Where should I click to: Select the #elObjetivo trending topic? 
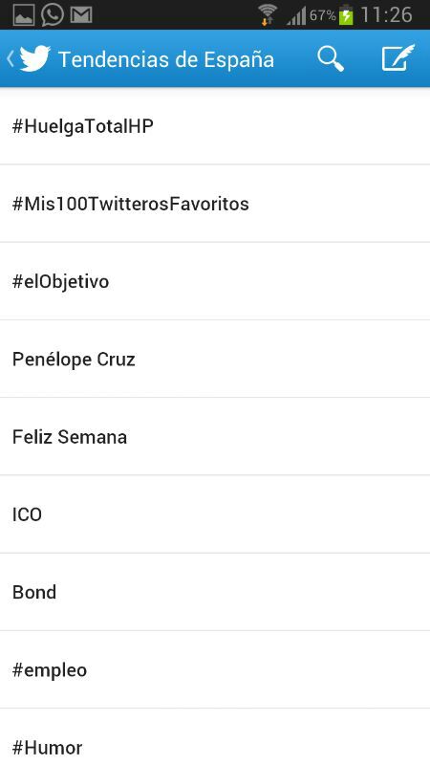(x=215, y=281)
